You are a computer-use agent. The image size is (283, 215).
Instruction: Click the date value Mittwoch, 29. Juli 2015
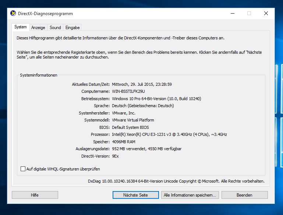(142, 84)
